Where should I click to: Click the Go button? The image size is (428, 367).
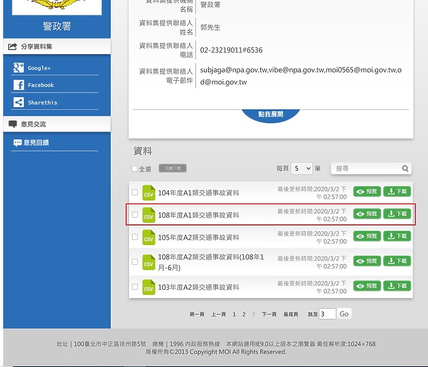click(344, 313)
